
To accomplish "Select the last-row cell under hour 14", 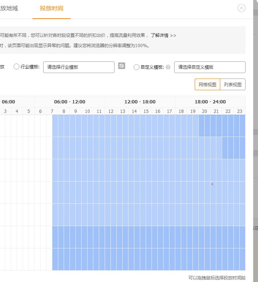I will coord(134,259).
